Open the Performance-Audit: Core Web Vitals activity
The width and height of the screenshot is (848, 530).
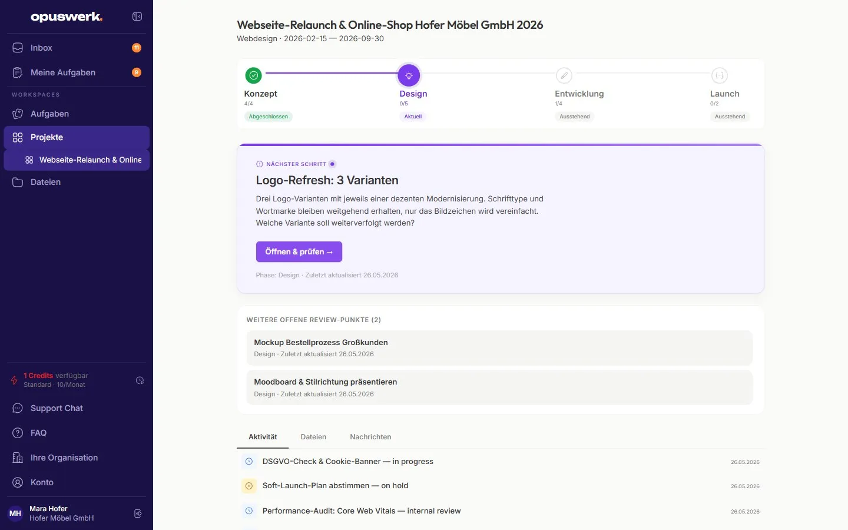(x=501, y=511)
